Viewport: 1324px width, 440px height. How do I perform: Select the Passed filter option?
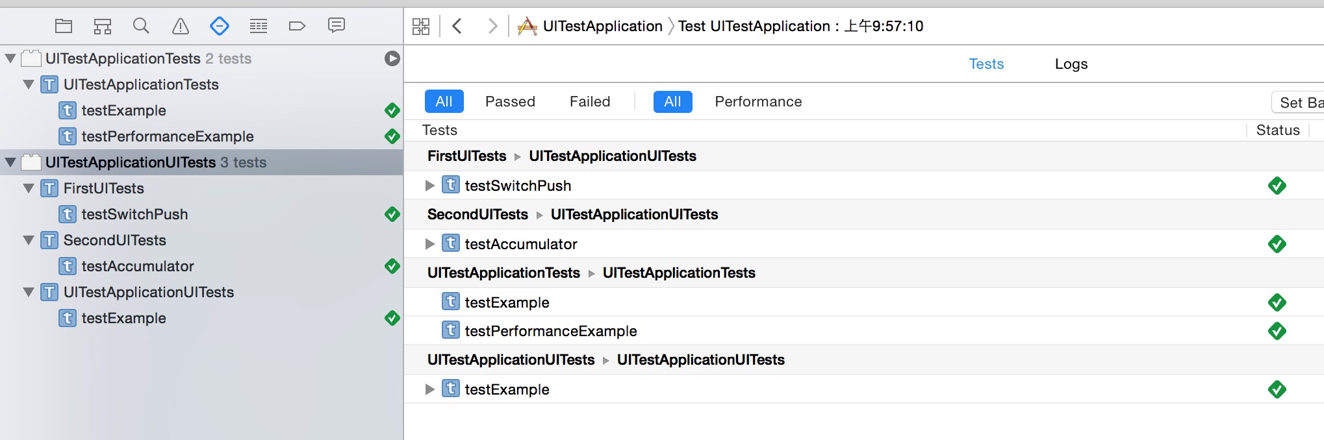point(510,102)
